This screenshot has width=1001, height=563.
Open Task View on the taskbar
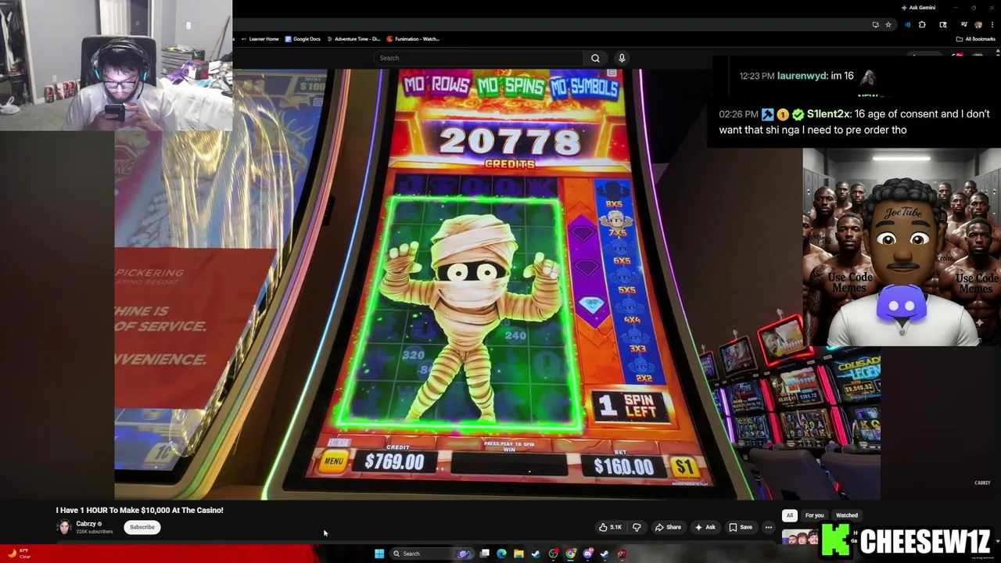click(484, 554)
